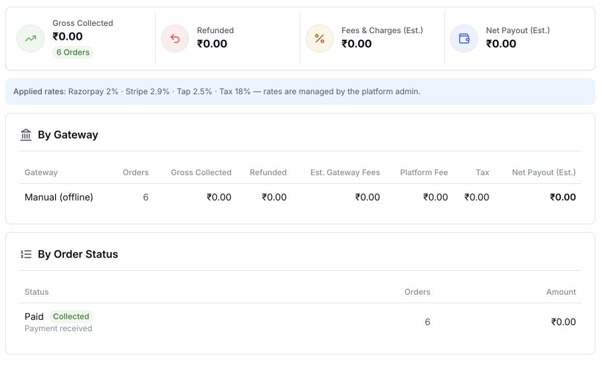The height and width of the screenshot is (369, 602).
Task: Click the Fees & Charges summary ₹0.00 value
Action: tap(356, 44)
